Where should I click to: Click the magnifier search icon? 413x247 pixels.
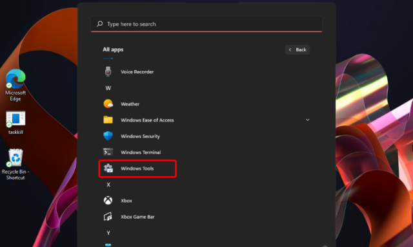tap(99, 24)
